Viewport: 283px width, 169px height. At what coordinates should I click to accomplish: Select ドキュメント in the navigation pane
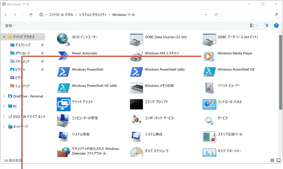[x=22, y=61]
